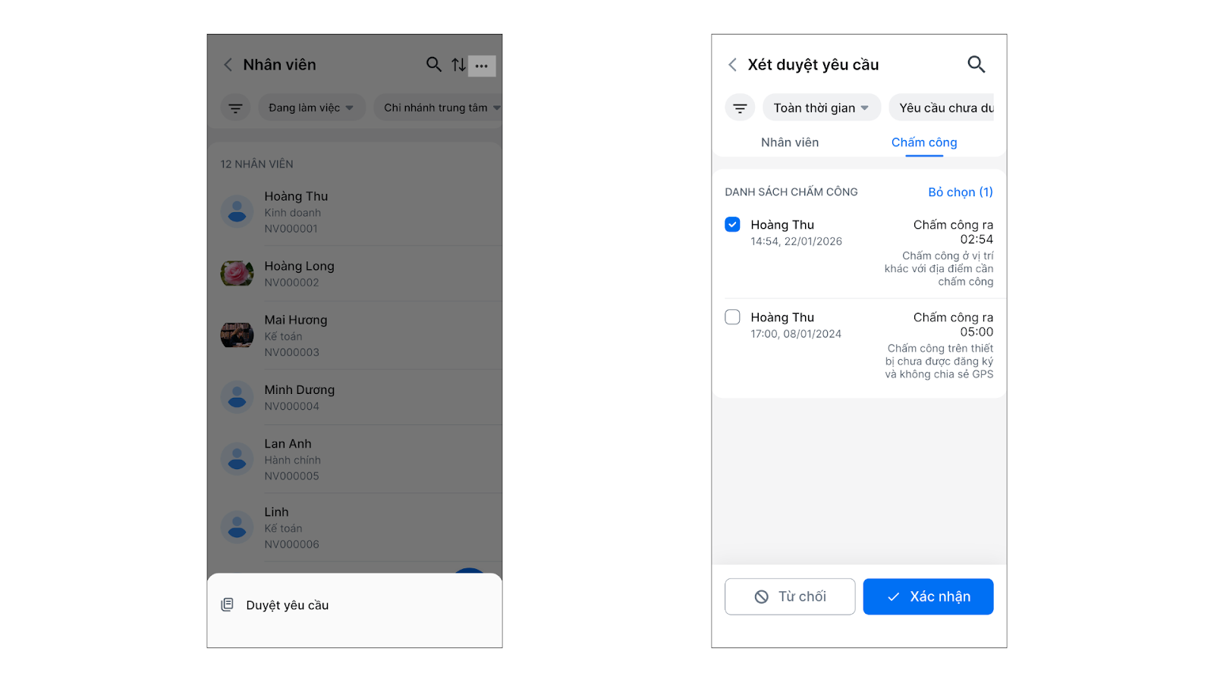Expand Đang làm việc status dropdown
Screen dimensions: 1214x682
click(x=312, y=108)
